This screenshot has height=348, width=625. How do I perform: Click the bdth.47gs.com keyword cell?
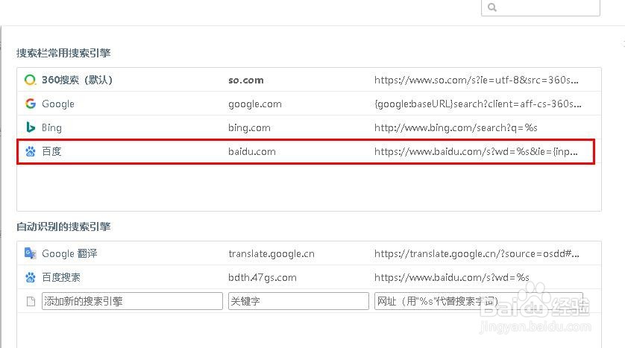tap(263, 277)
